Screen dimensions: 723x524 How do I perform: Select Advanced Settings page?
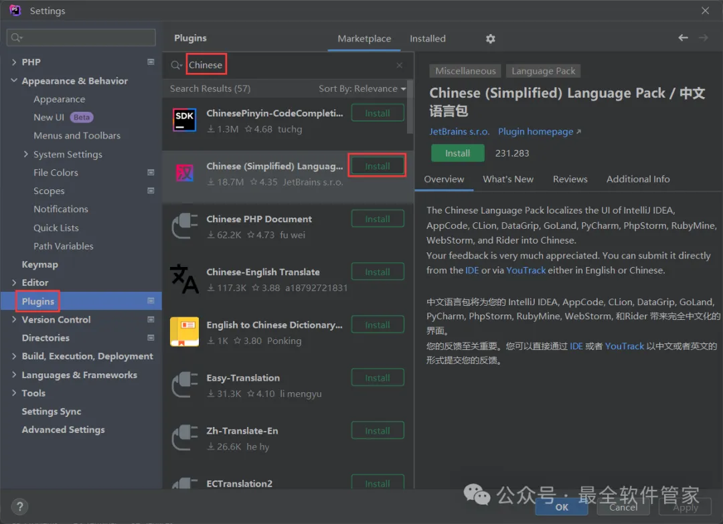(x=63, y=430)
